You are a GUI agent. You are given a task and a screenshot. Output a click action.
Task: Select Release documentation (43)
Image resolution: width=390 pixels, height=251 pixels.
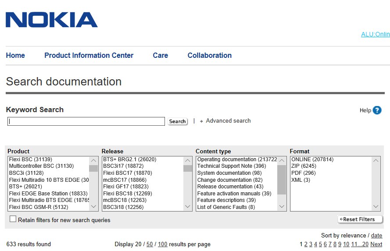pos(230,187)
